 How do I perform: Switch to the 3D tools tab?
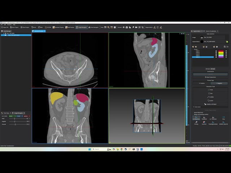pos(213,69)
